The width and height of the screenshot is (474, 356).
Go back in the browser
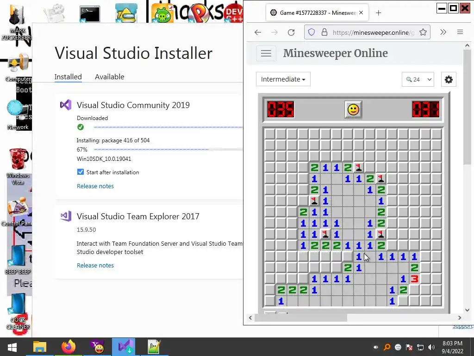pos(257,32)
